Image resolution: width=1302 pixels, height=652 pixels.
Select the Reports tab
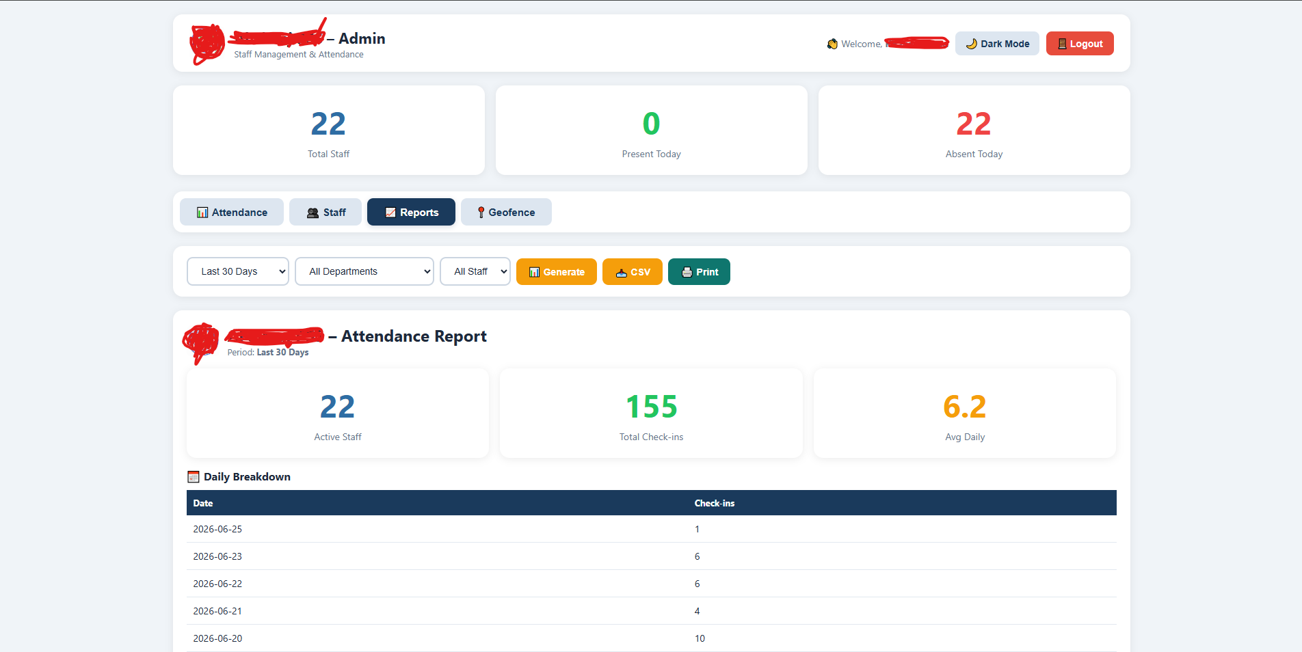(411, 212)
